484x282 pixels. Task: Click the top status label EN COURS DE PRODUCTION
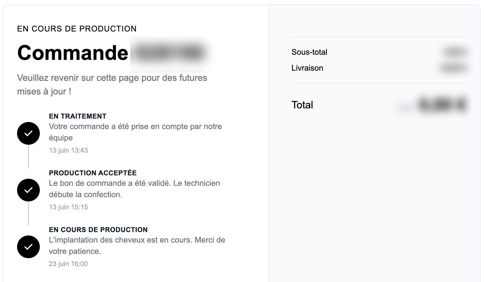click(77, 29)
